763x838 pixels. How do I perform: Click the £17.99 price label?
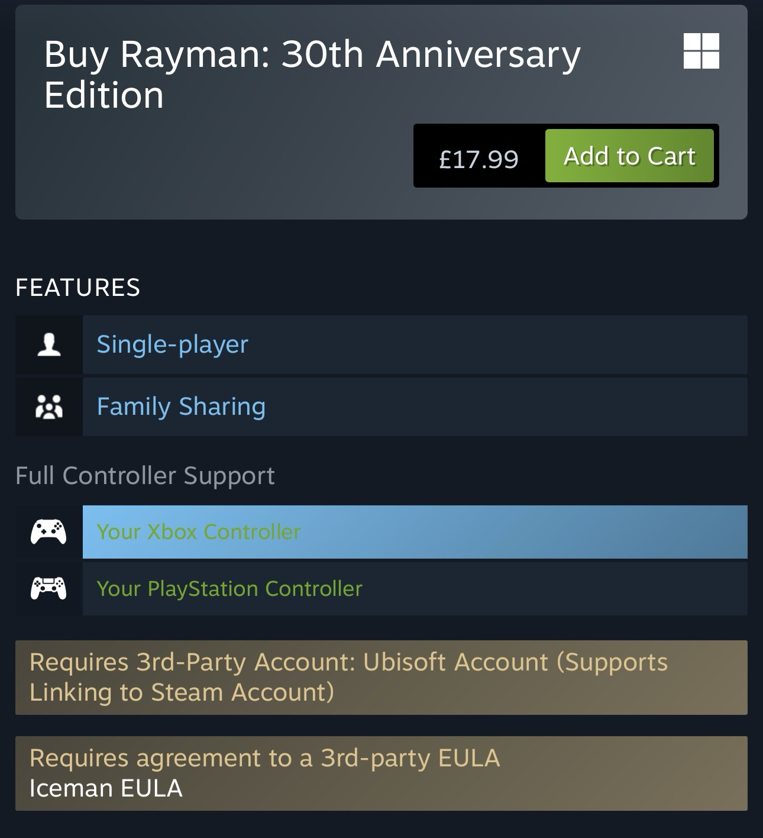click(479, 159)
